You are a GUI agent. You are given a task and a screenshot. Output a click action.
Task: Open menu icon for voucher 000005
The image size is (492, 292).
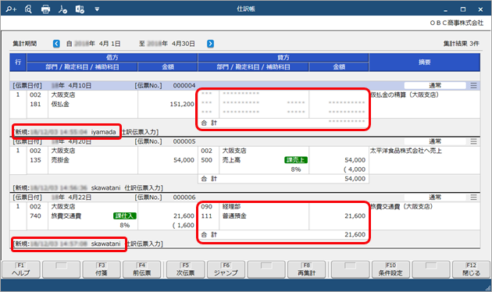click(473, 141)
